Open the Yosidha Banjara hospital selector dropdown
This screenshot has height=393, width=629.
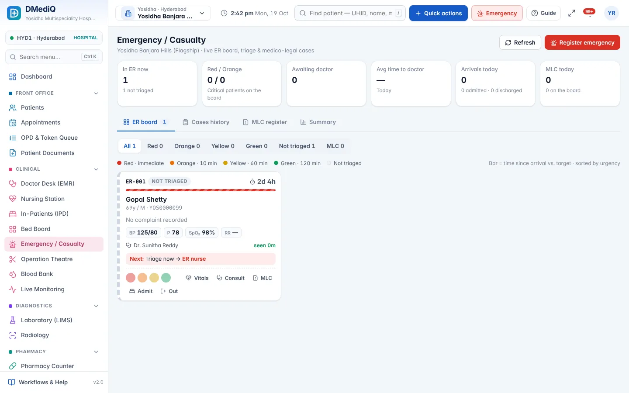tap(163, 13)
